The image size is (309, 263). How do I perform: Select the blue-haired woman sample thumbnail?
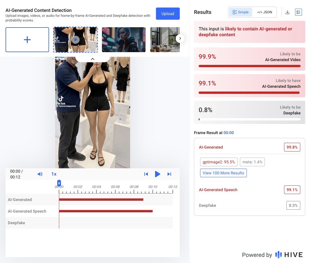pos(123,40)
